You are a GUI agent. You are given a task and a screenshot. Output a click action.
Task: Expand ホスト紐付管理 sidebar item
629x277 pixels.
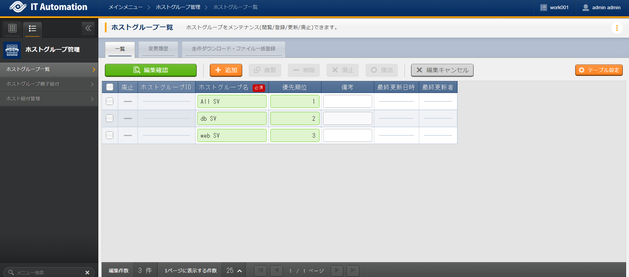coord(49,99)
